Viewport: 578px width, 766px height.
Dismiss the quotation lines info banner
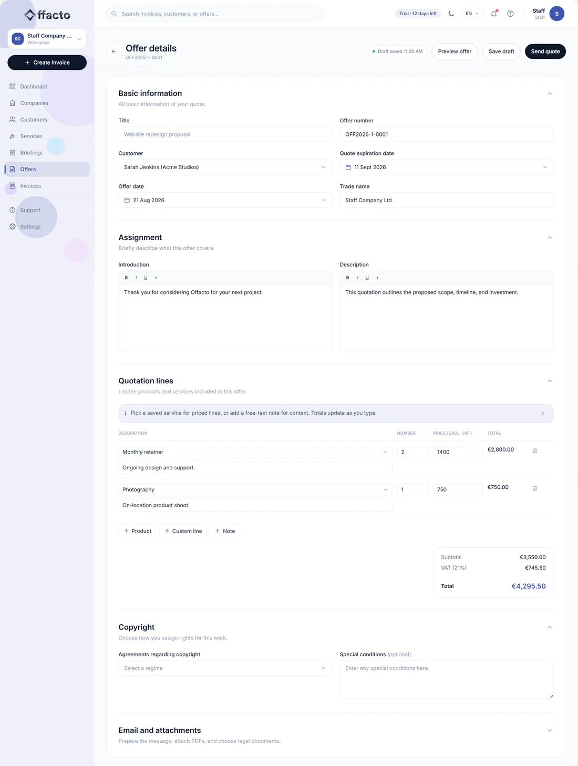click(543, 414)
